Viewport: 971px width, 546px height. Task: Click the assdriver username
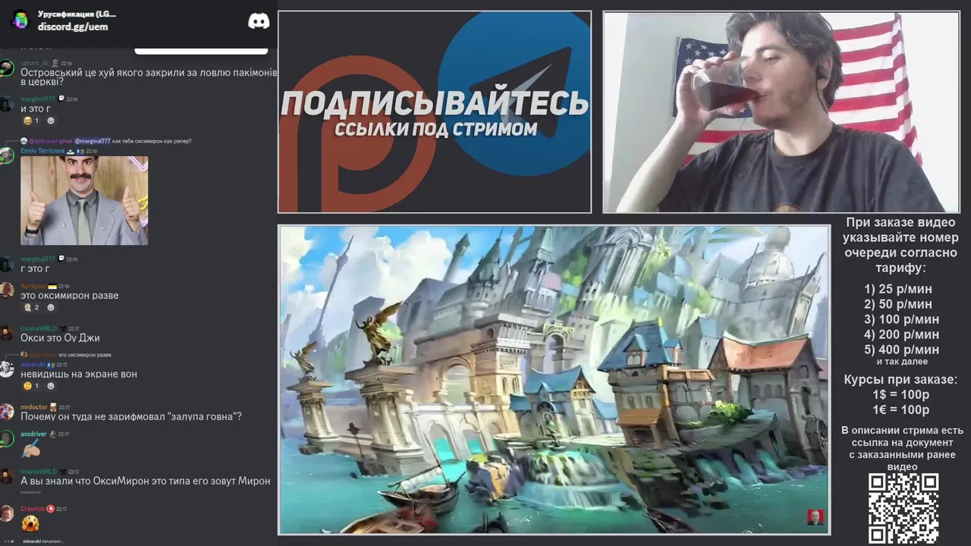(x=33, y=435)
